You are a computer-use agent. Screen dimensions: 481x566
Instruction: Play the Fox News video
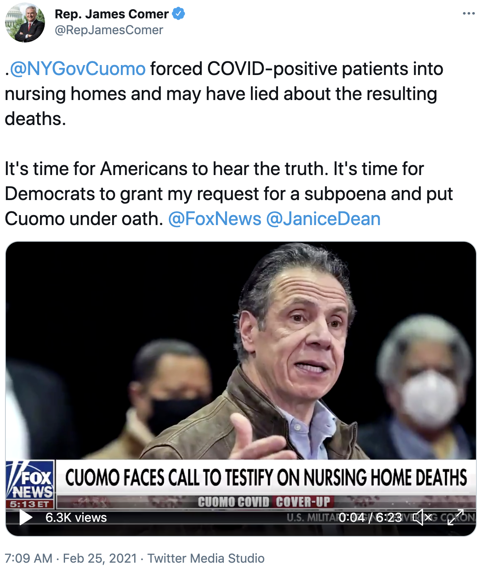tap(26, 518)
